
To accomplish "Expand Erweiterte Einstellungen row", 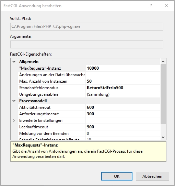I will pyautogui.click(x=14, y=120).
